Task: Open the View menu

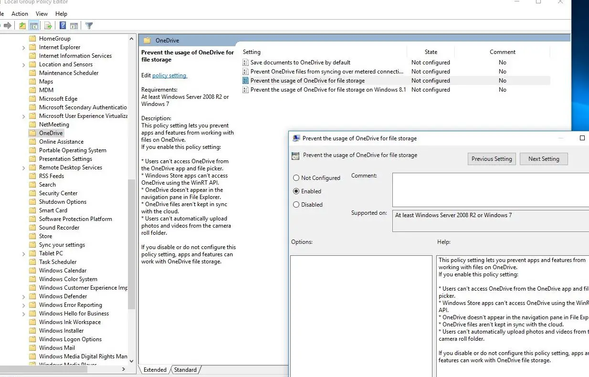Action: point(42,14)
